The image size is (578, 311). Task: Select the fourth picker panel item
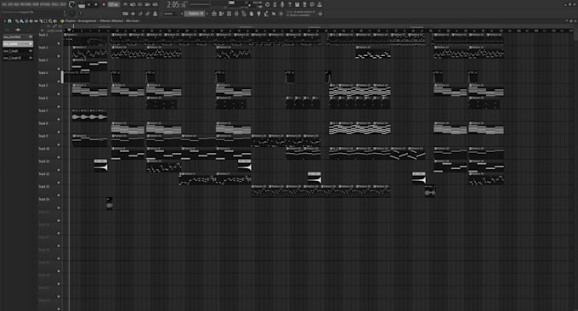click(18, 58)
